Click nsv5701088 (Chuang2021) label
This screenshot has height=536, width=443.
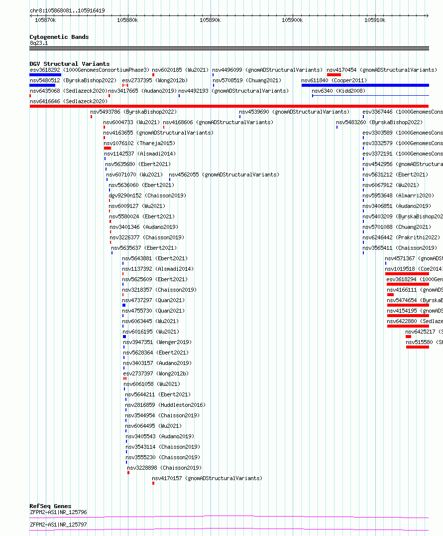[x=397, y=227]
